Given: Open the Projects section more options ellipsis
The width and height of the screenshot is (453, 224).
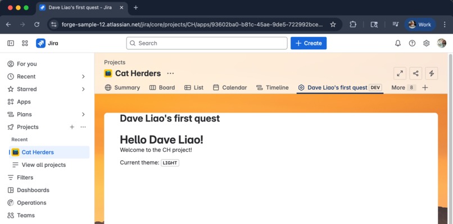Looking at the screenshot, I should [x=83, y=127].
